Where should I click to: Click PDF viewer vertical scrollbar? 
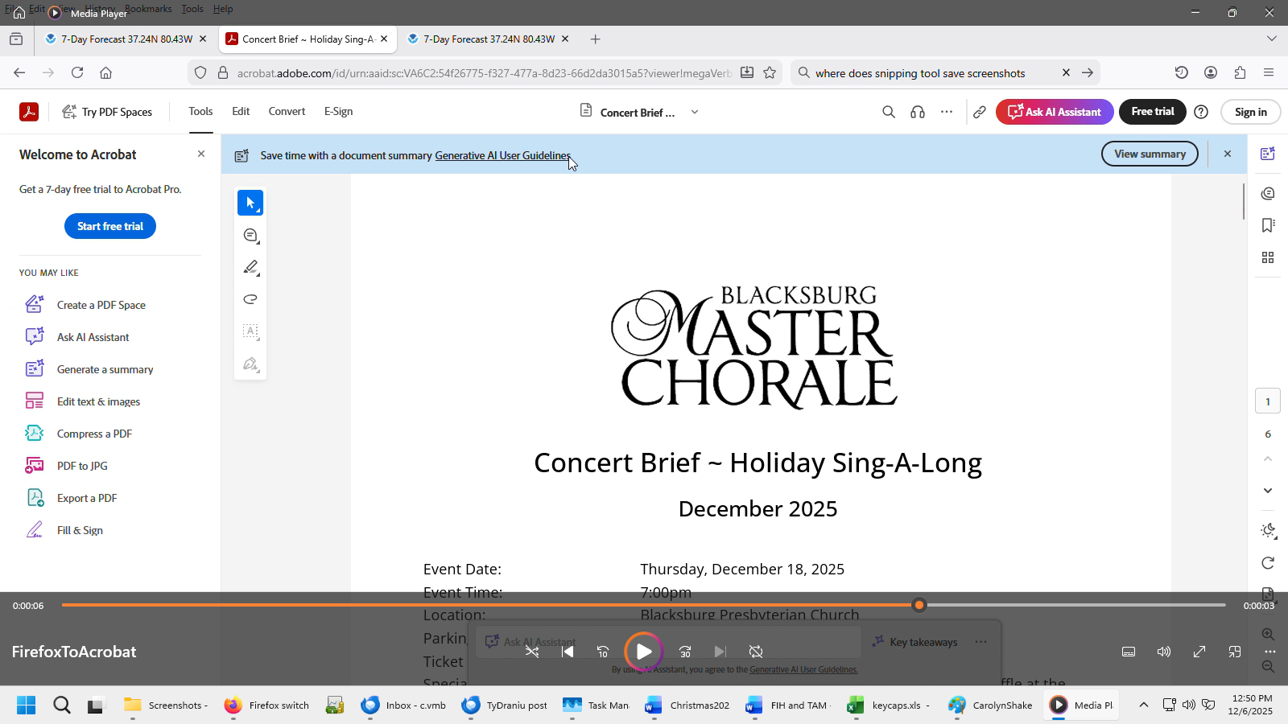[1244, 201]
